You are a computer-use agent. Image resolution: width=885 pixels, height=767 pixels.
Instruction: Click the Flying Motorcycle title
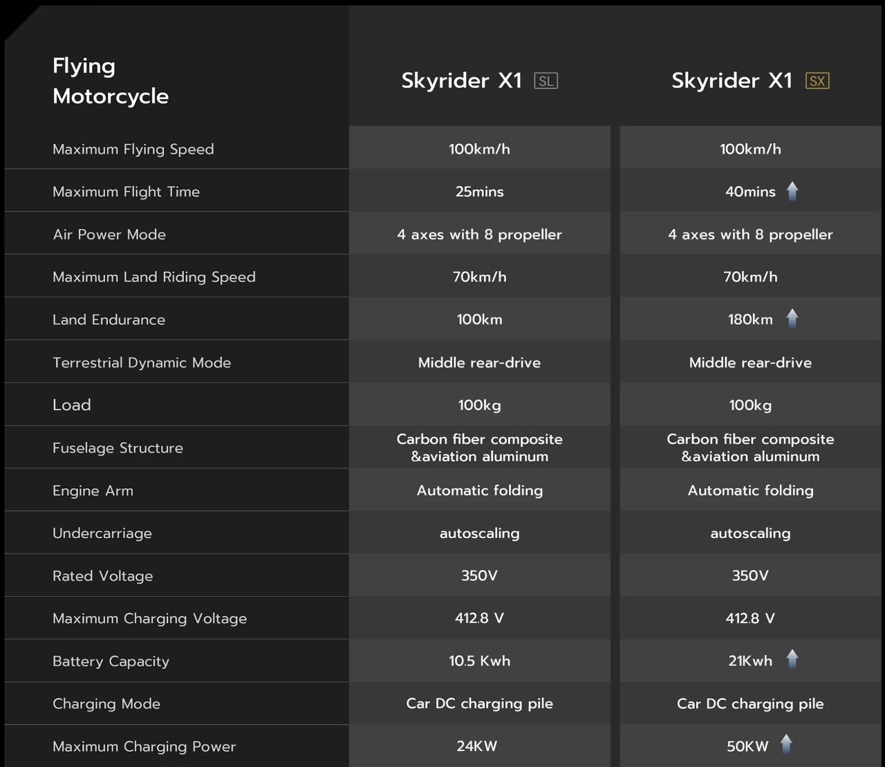[110, 81]
